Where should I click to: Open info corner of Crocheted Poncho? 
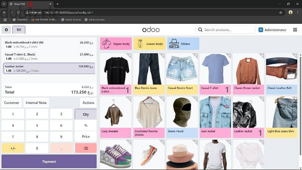click(x=162, y=99)
